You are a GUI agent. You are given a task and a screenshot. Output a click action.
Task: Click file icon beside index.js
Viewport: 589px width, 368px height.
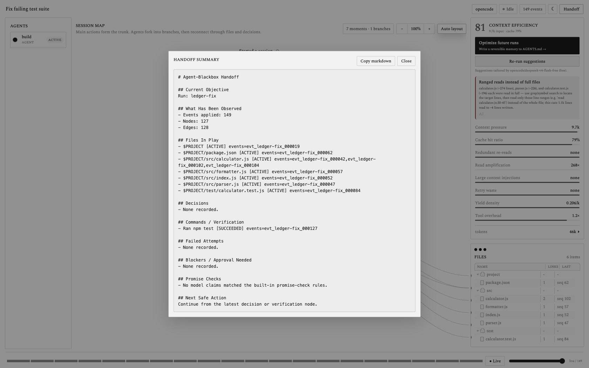pos(482,315)
